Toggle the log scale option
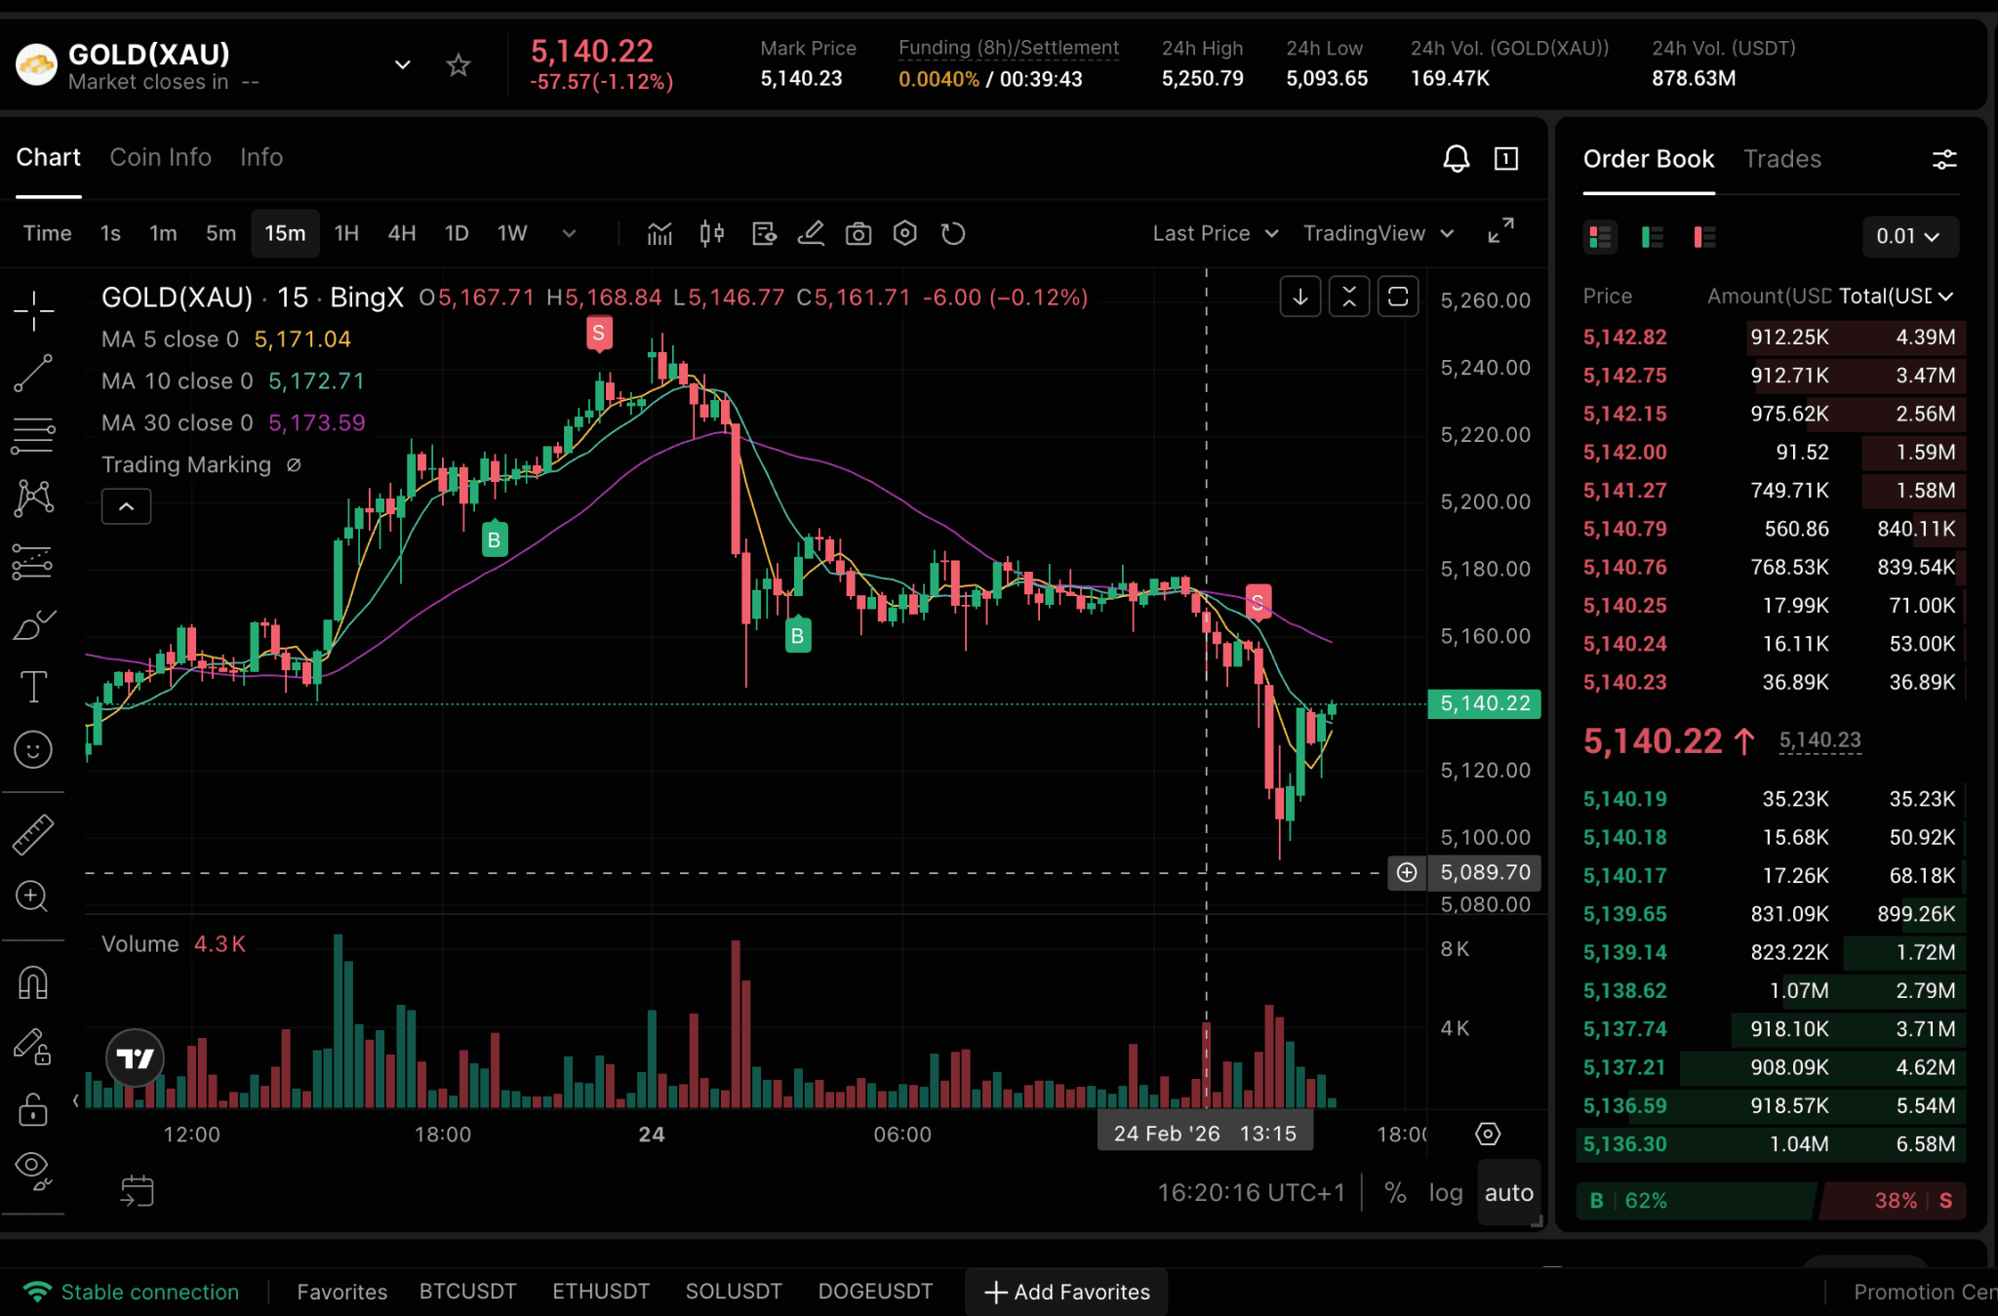Image resolution: width=1998 pixels, height=1316 pixels. click(1445, 1192)
